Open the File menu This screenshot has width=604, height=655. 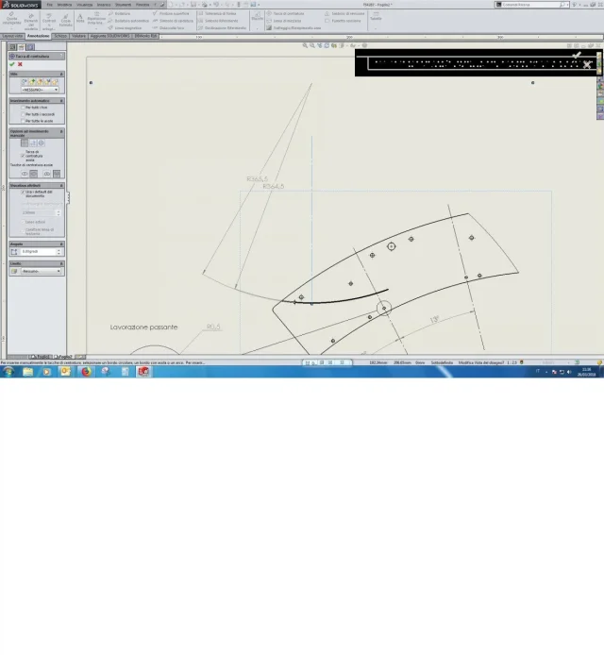pos(50,5)
